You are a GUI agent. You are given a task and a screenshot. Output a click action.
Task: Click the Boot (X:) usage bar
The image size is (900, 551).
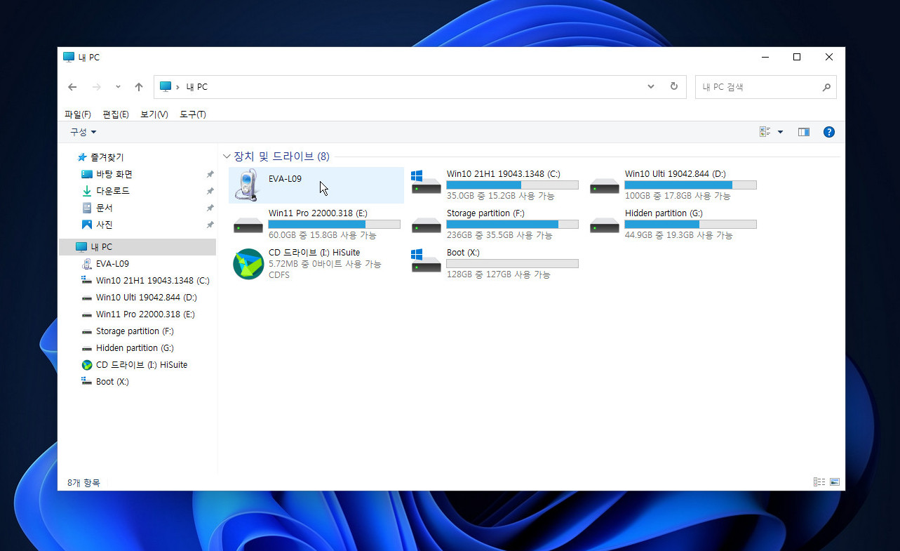513,264
